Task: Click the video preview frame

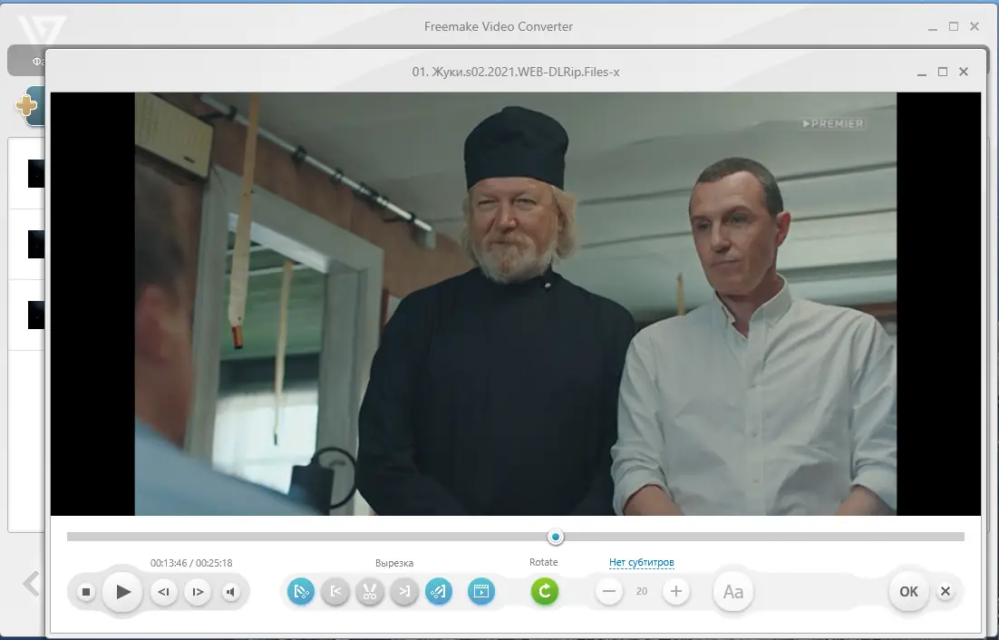Action: pyautogui.click(x=516, y=304)
